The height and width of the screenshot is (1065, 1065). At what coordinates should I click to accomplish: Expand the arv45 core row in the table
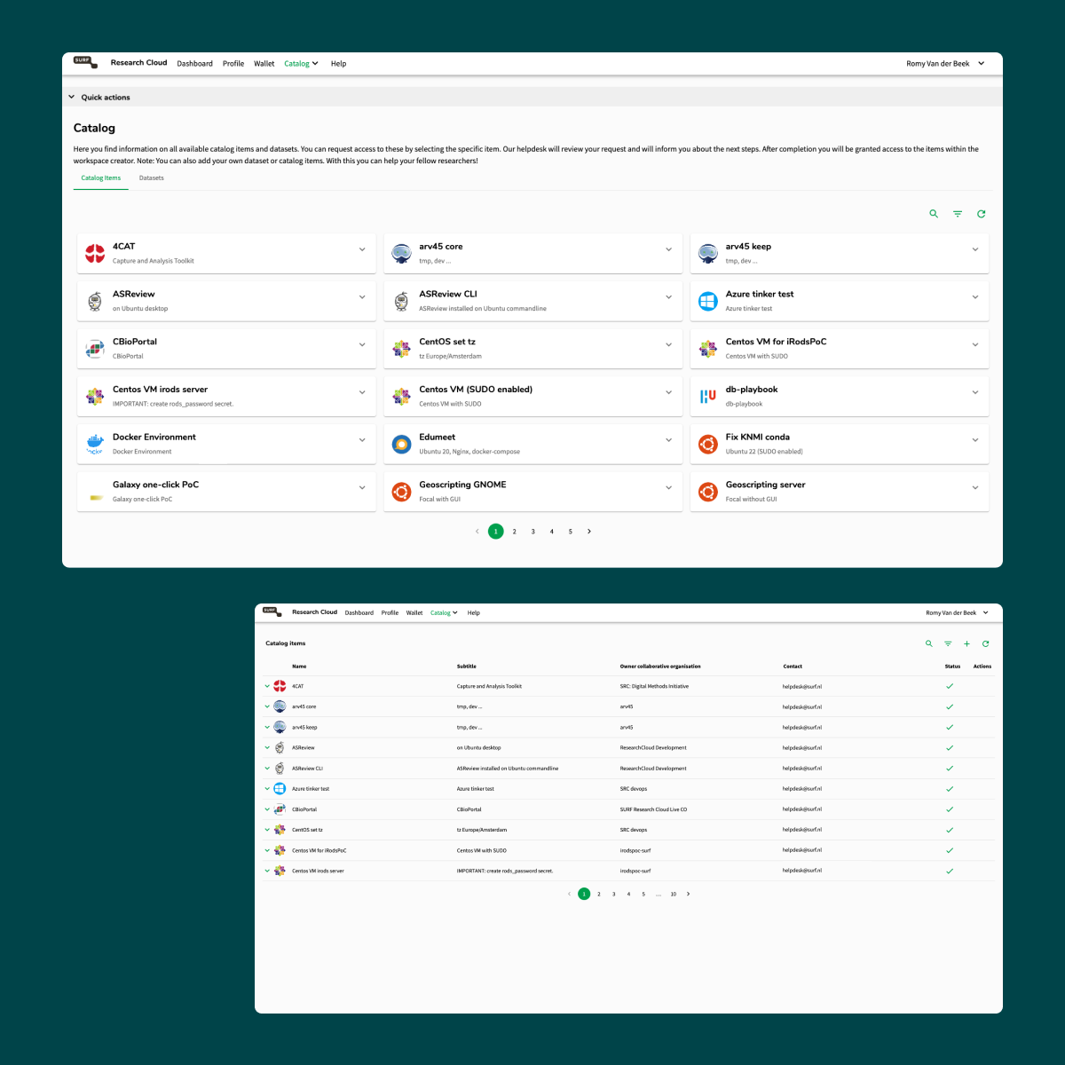click(267, 706)
